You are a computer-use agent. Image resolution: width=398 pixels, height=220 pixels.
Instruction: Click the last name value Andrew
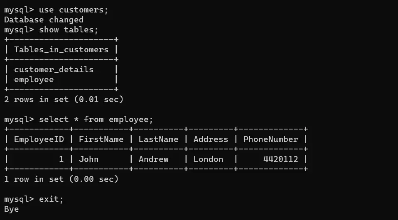click(x=153, y=159)
